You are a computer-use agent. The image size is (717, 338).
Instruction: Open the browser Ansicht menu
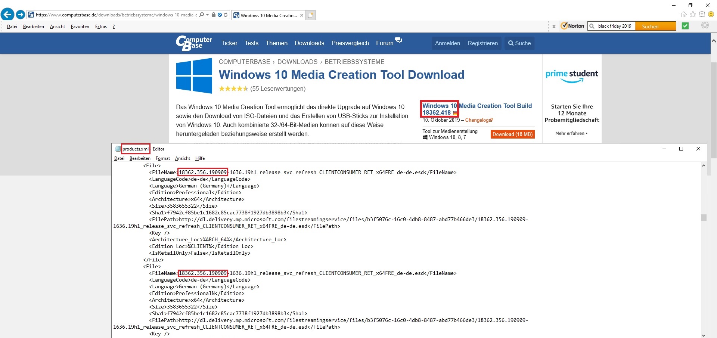58,27
